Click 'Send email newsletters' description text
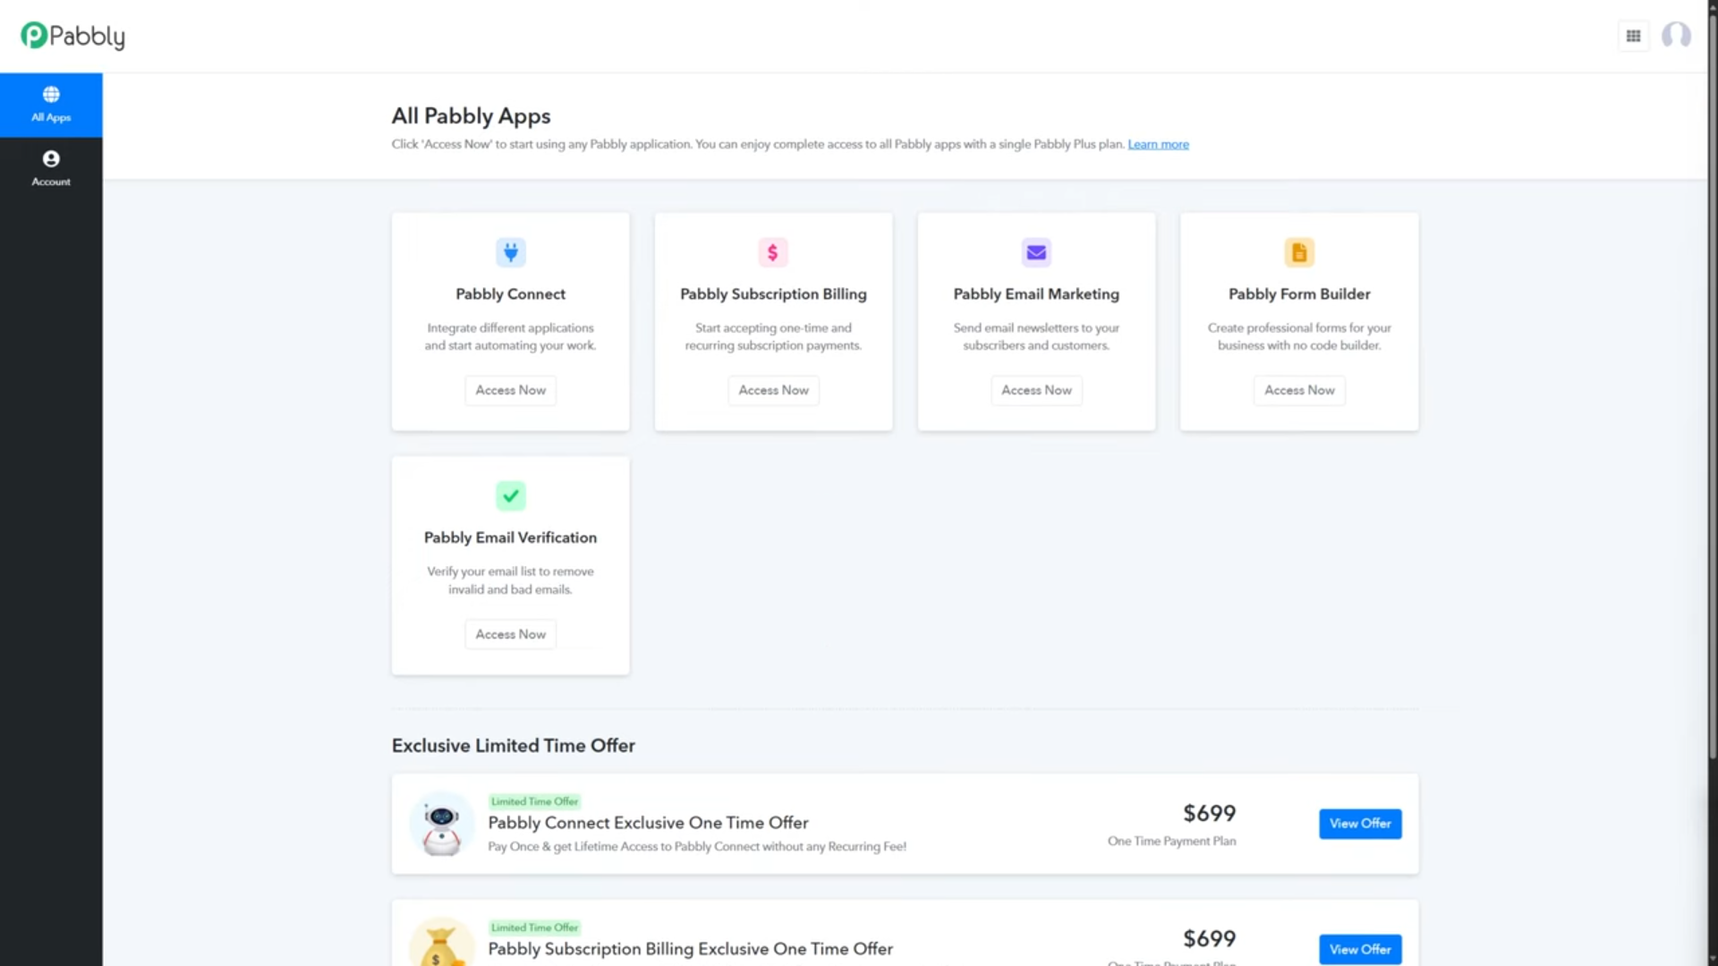1718x966 pixels. (1036, 336)
